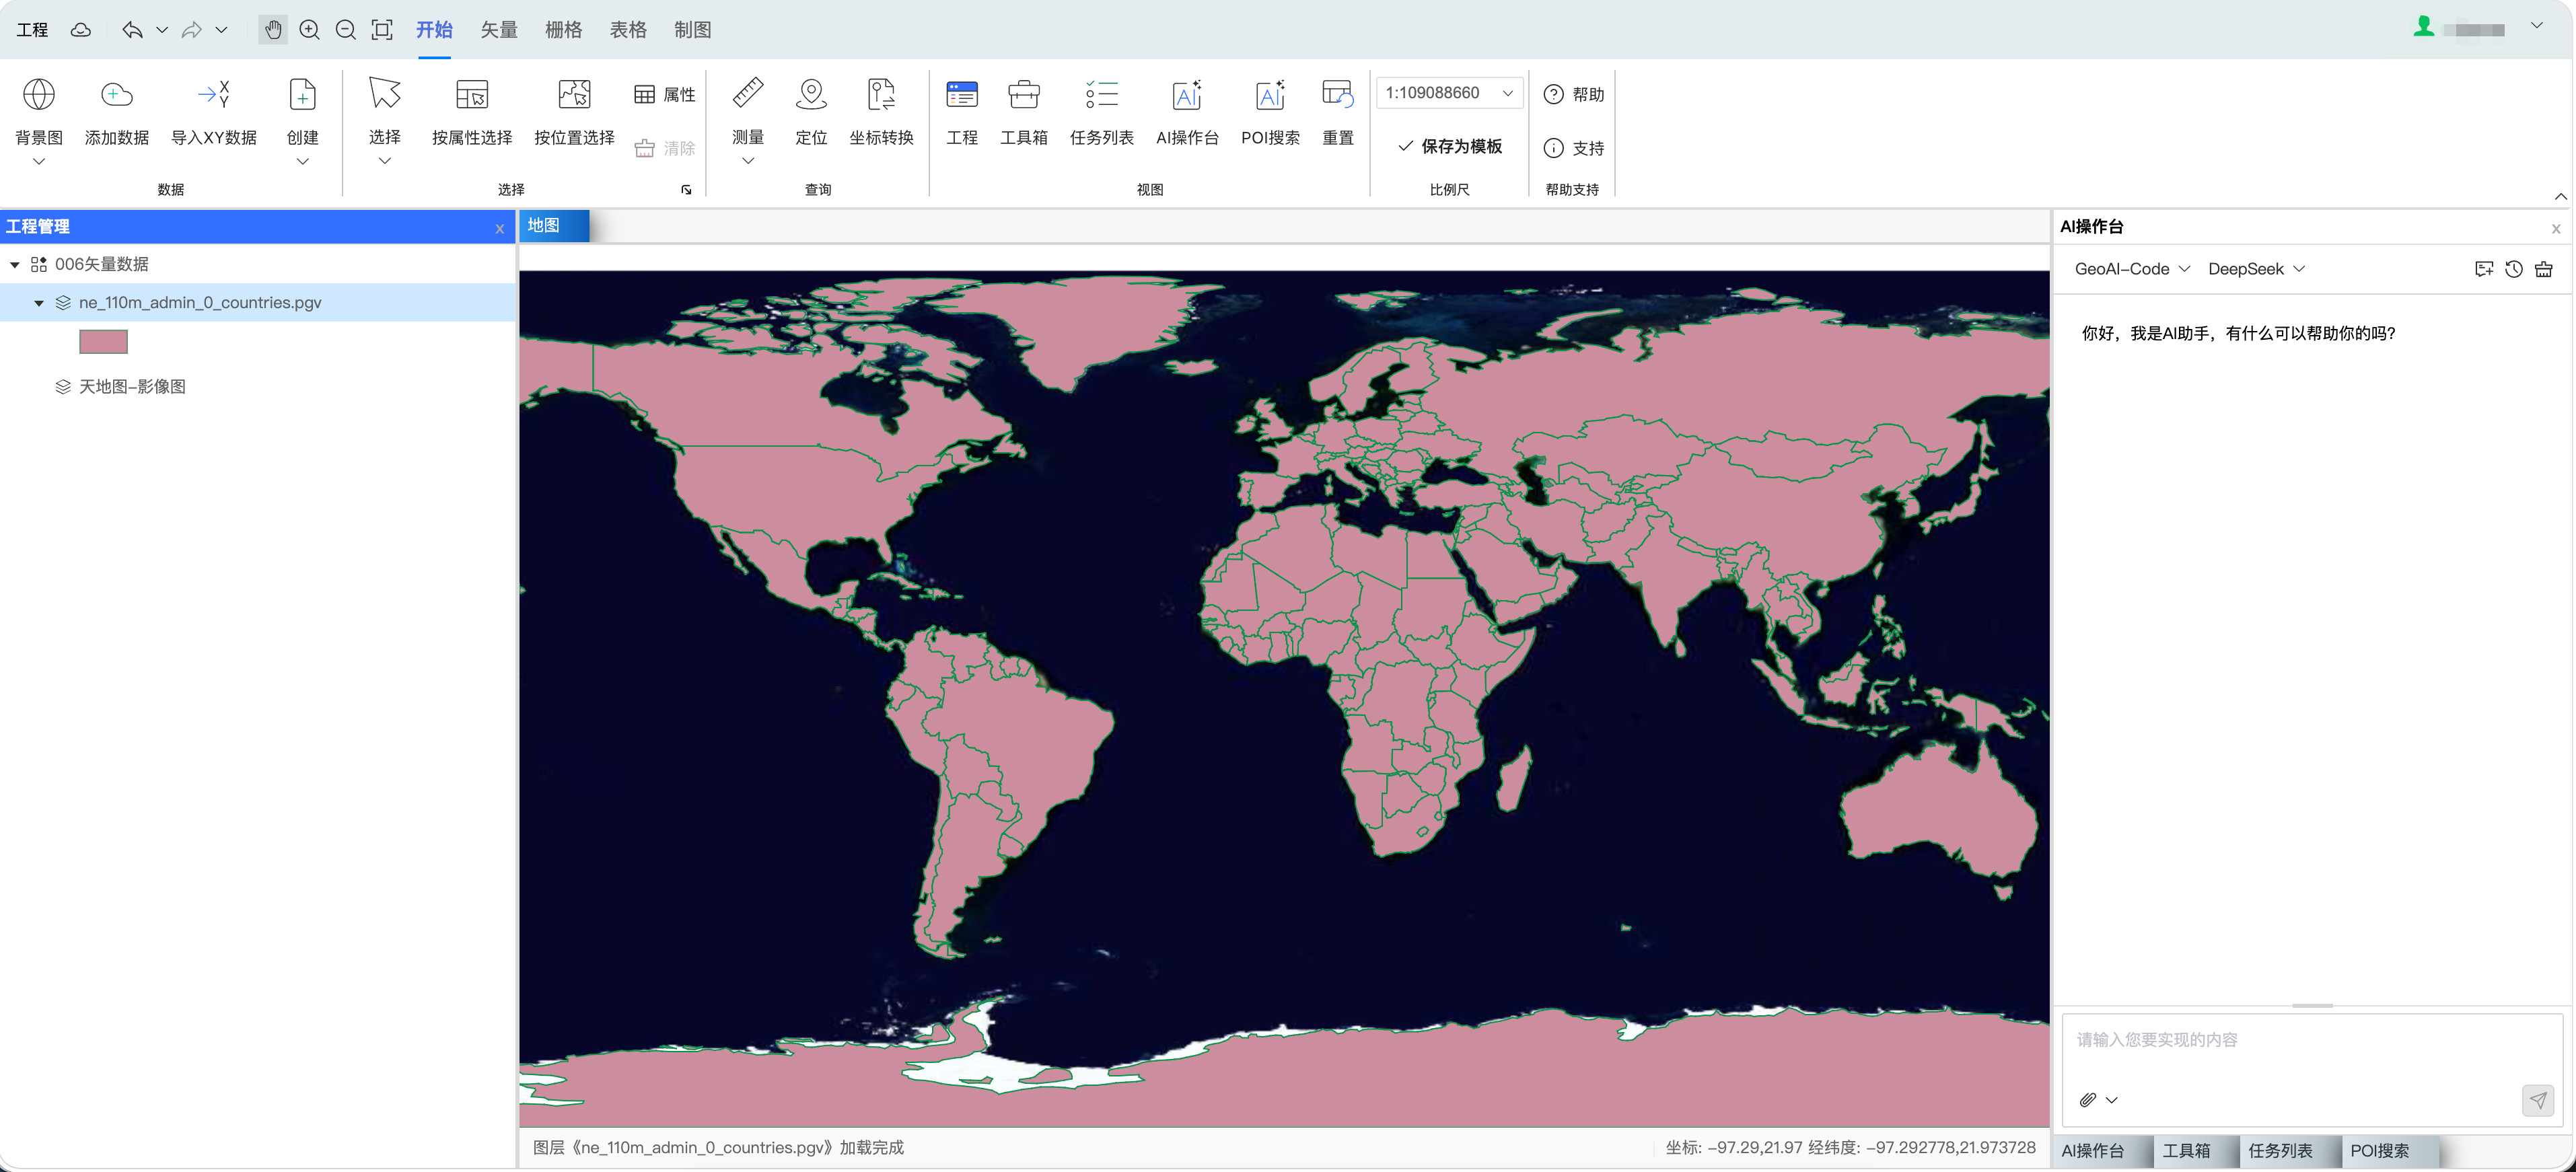Image resolution: width=2576 pixels, height=1172 pixels.
Task: Switch to the 制图 ribbon tab
Action: pos(693,30)
